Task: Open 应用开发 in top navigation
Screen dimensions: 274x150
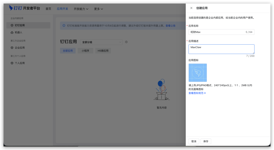Action: (62, 9)
